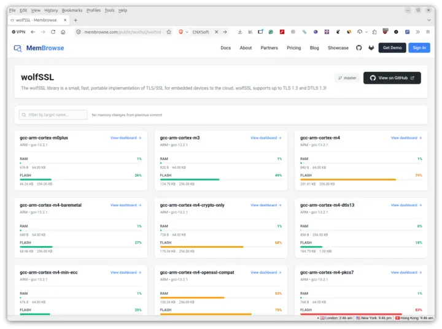Click the red square extension icon
This screenshot has height=329, width=442.
[x=282, y=32]
